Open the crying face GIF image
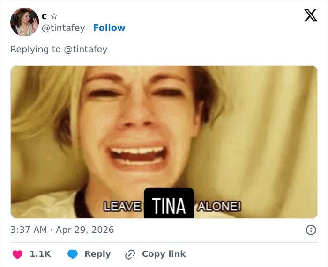 (164, 131)
